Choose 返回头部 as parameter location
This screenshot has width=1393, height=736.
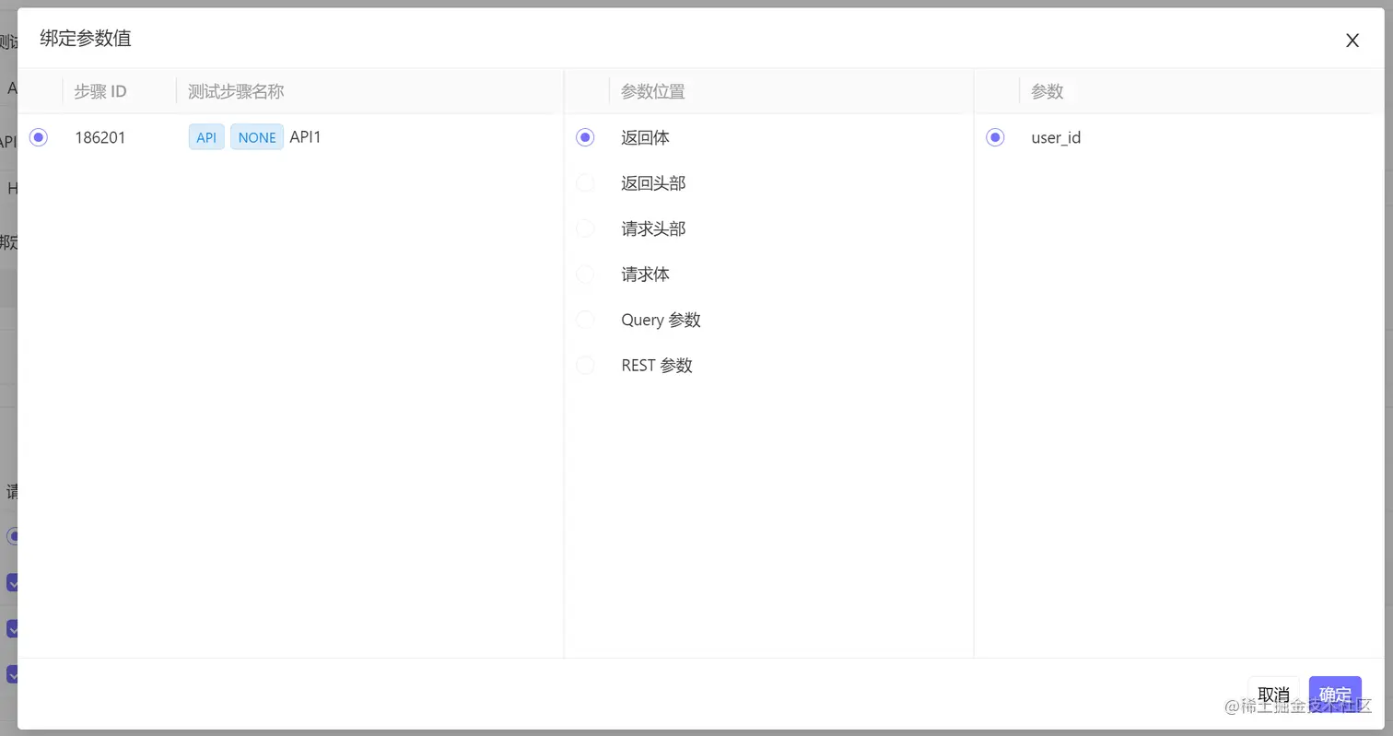tap(585, 183)
